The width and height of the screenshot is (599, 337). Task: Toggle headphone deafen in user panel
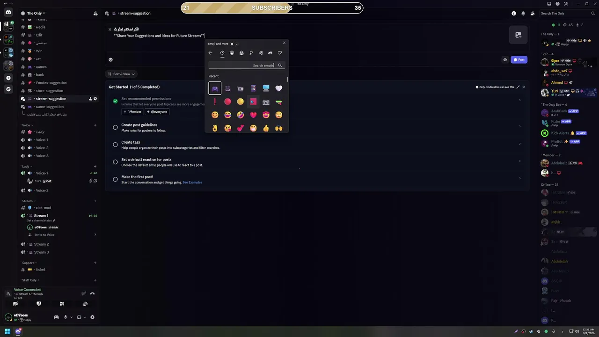coord(79,317)
